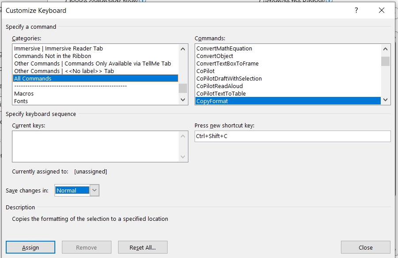Click the Close button at bottom
Screen dimensions: 398x258
[365, 247]
